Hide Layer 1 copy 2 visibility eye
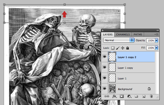 click(x=104, y=57)
